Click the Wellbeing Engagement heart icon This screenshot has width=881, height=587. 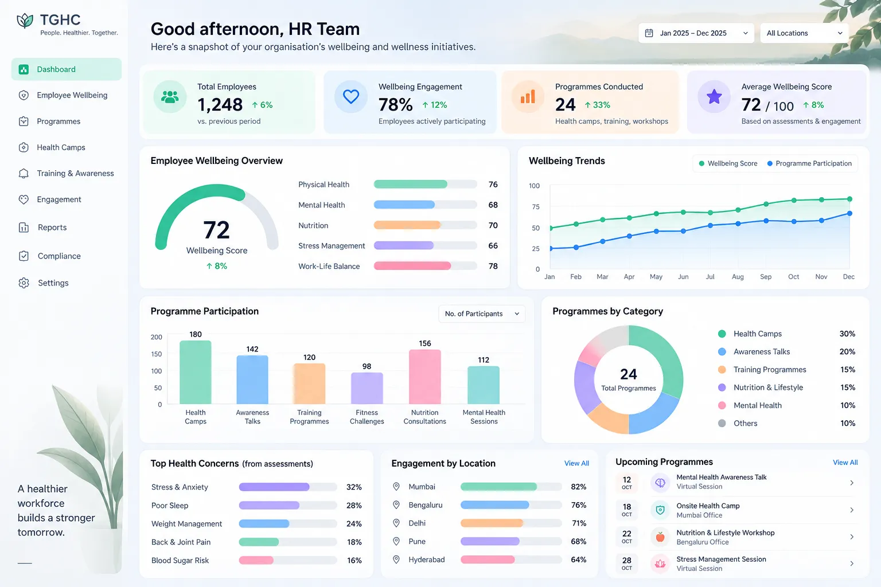coord(351,97)
